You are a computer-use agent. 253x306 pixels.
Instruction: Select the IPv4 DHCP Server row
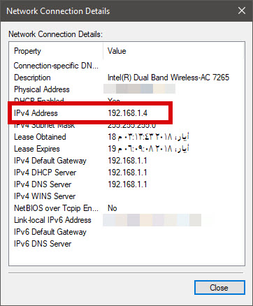127,173
